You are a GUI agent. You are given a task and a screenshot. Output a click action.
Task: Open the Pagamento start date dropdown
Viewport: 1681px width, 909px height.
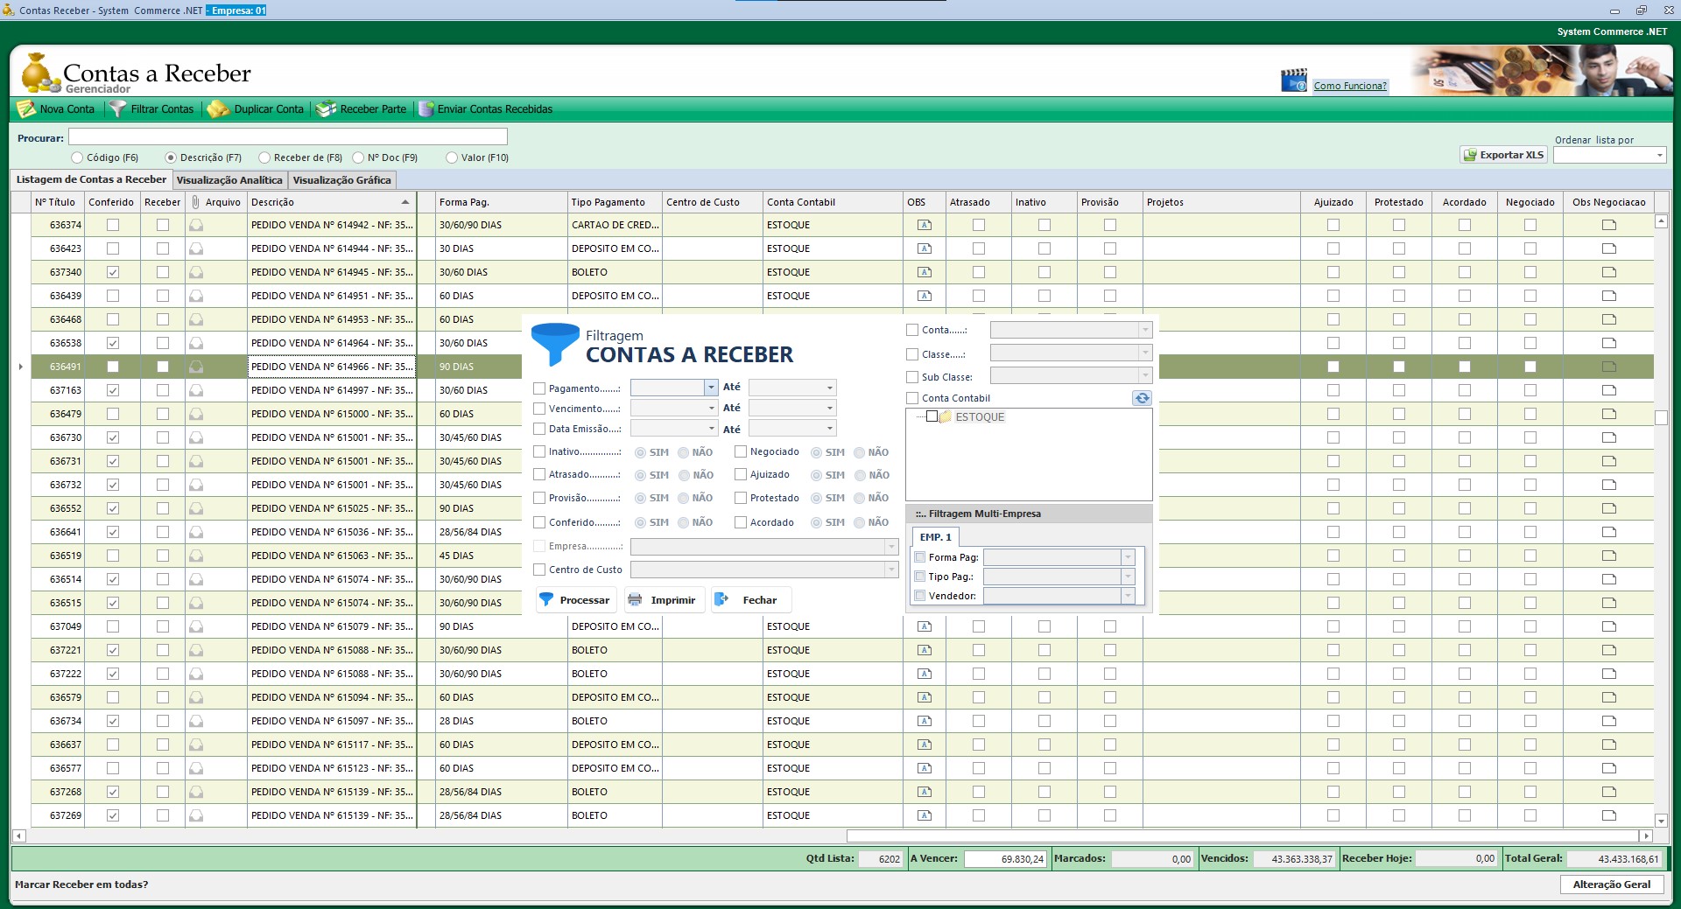coord(710,388)
